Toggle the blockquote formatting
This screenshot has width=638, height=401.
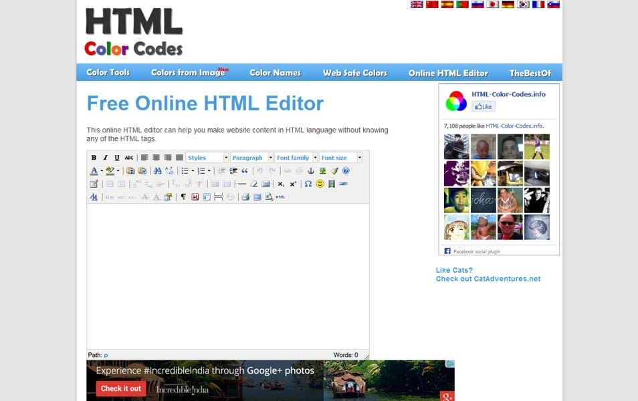(x=245, y=170)
